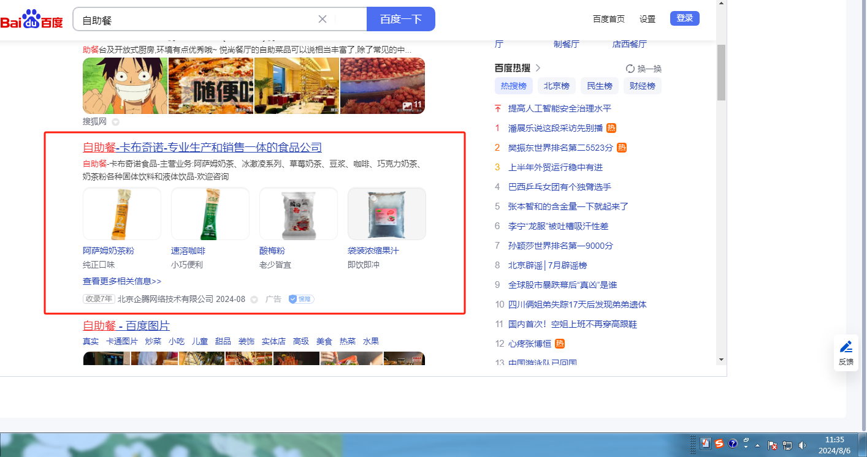Open hot search 巴西乒乓女团有个独臂选手
Screen dimensions: 867x457
coord(560,187)
